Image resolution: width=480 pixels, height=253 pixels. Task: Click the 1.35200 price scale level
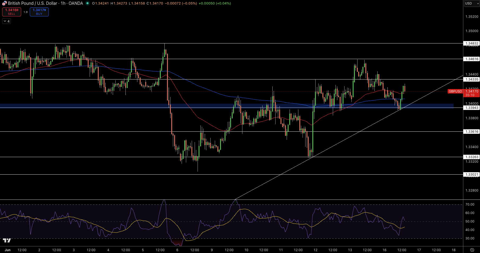coord(472,17)
